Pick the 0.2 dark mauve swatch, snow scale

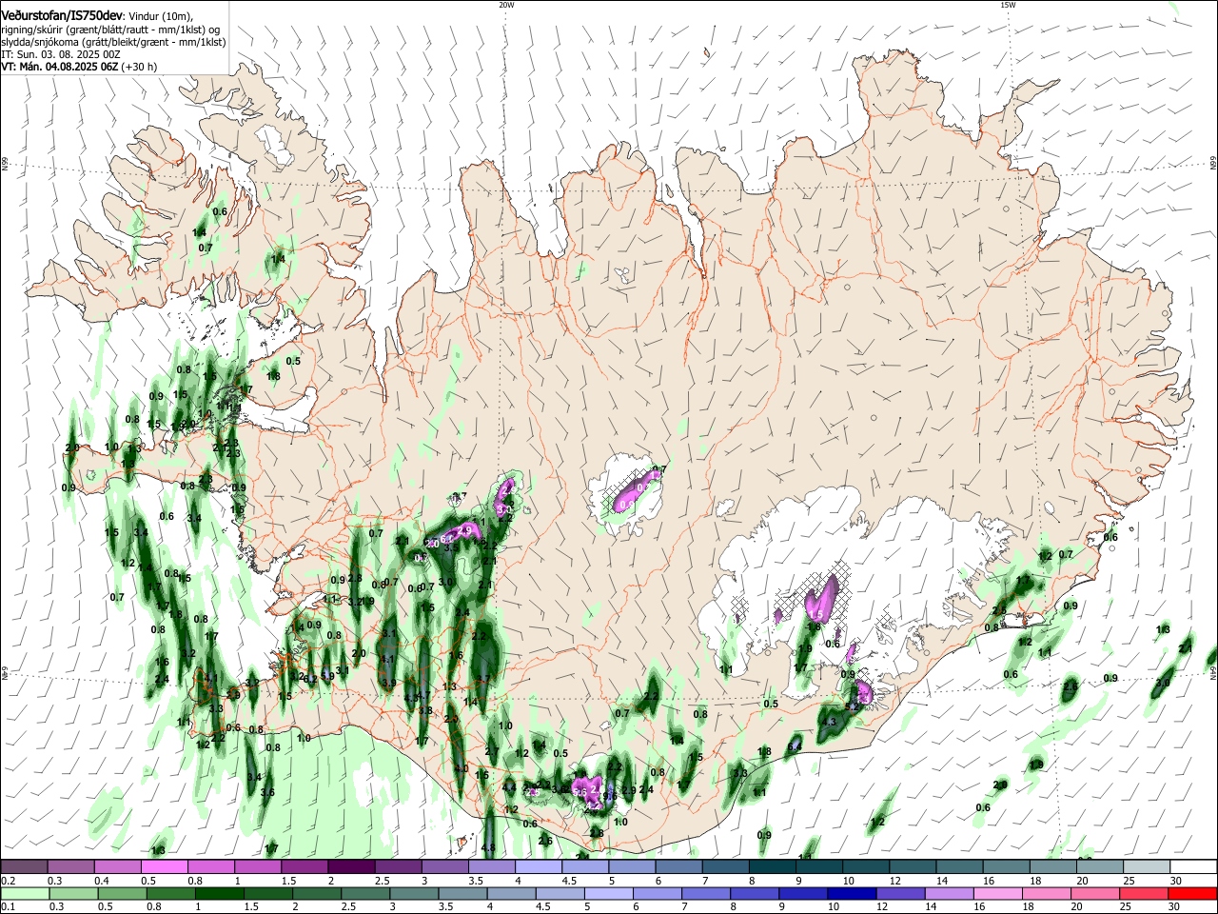[24, 866]
